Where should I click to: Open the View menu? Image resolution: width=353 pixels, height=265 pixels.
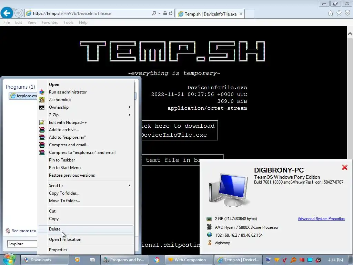pyautogui.click(x=32, y=22)
